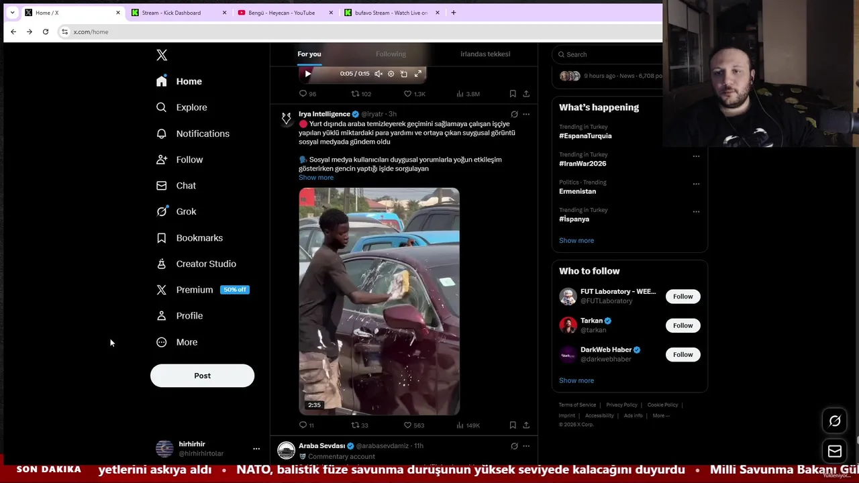The width and height of the screenshot is (859, 483).
Task: Open the More sidebar menu
Action: click(177, 342)
